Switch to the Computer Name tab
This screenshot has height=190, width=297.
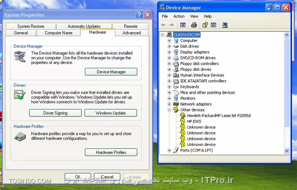59,33
